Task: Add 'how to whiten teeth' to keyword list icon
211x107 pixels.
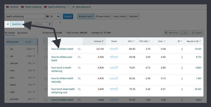Action: [x=79, y=49]
